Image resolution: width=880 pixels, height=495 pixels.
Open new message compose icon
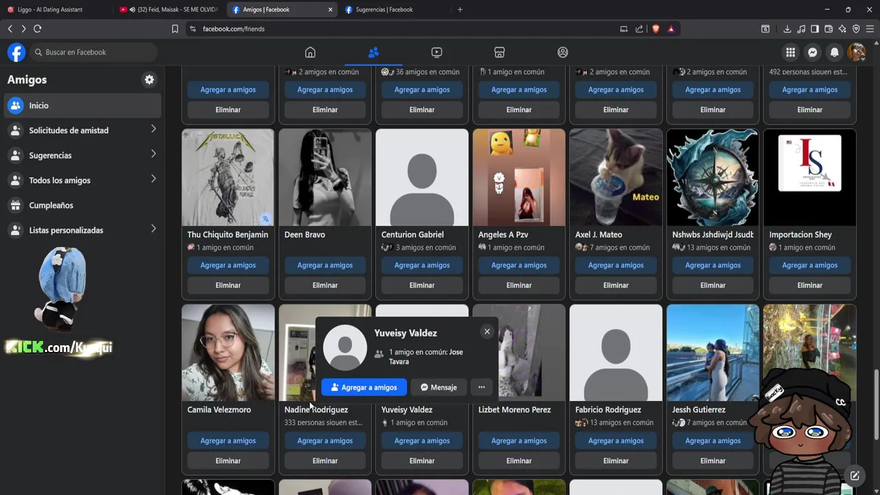855,476
